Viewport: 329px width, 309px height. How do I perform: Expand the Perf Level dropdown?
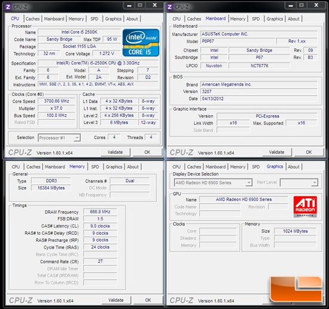[x=315, y=183]
